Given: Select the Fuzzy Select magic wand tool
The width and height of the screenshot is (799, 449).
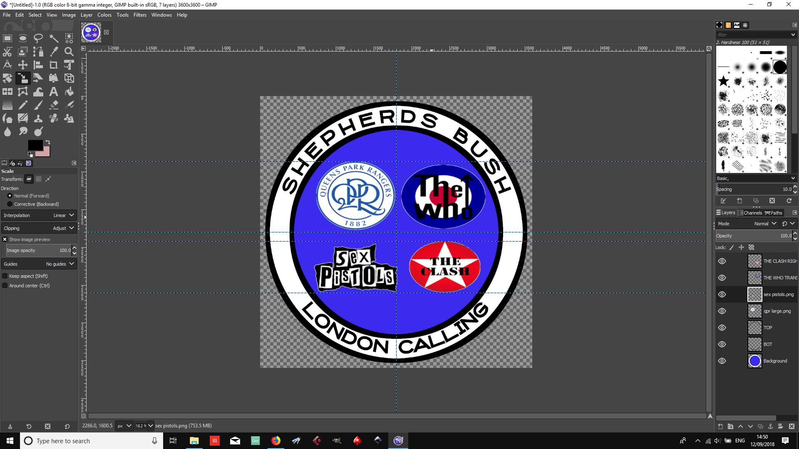Looking at the screenshot, I should click(54, 38).
